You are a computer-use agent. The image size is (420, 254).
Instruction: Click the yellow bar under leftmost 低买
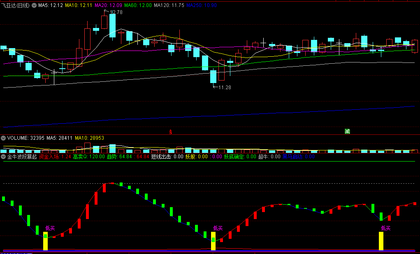46,241
